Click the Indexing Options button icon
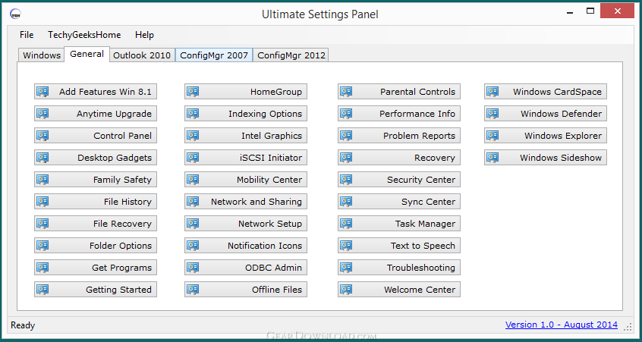642x342 pixels. 193,114
